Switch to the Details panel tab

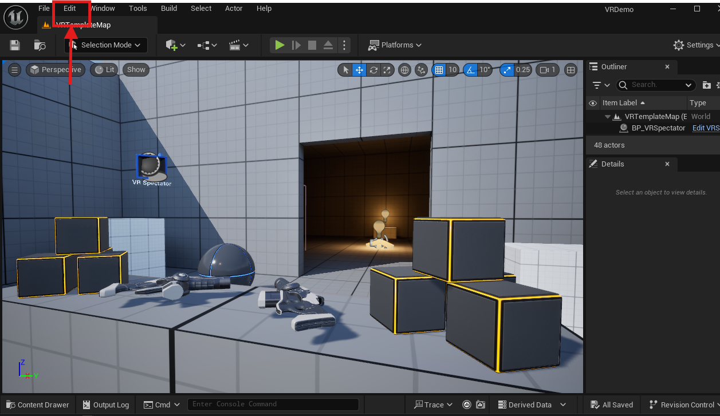pyautogui.click(x=612, y=164)
